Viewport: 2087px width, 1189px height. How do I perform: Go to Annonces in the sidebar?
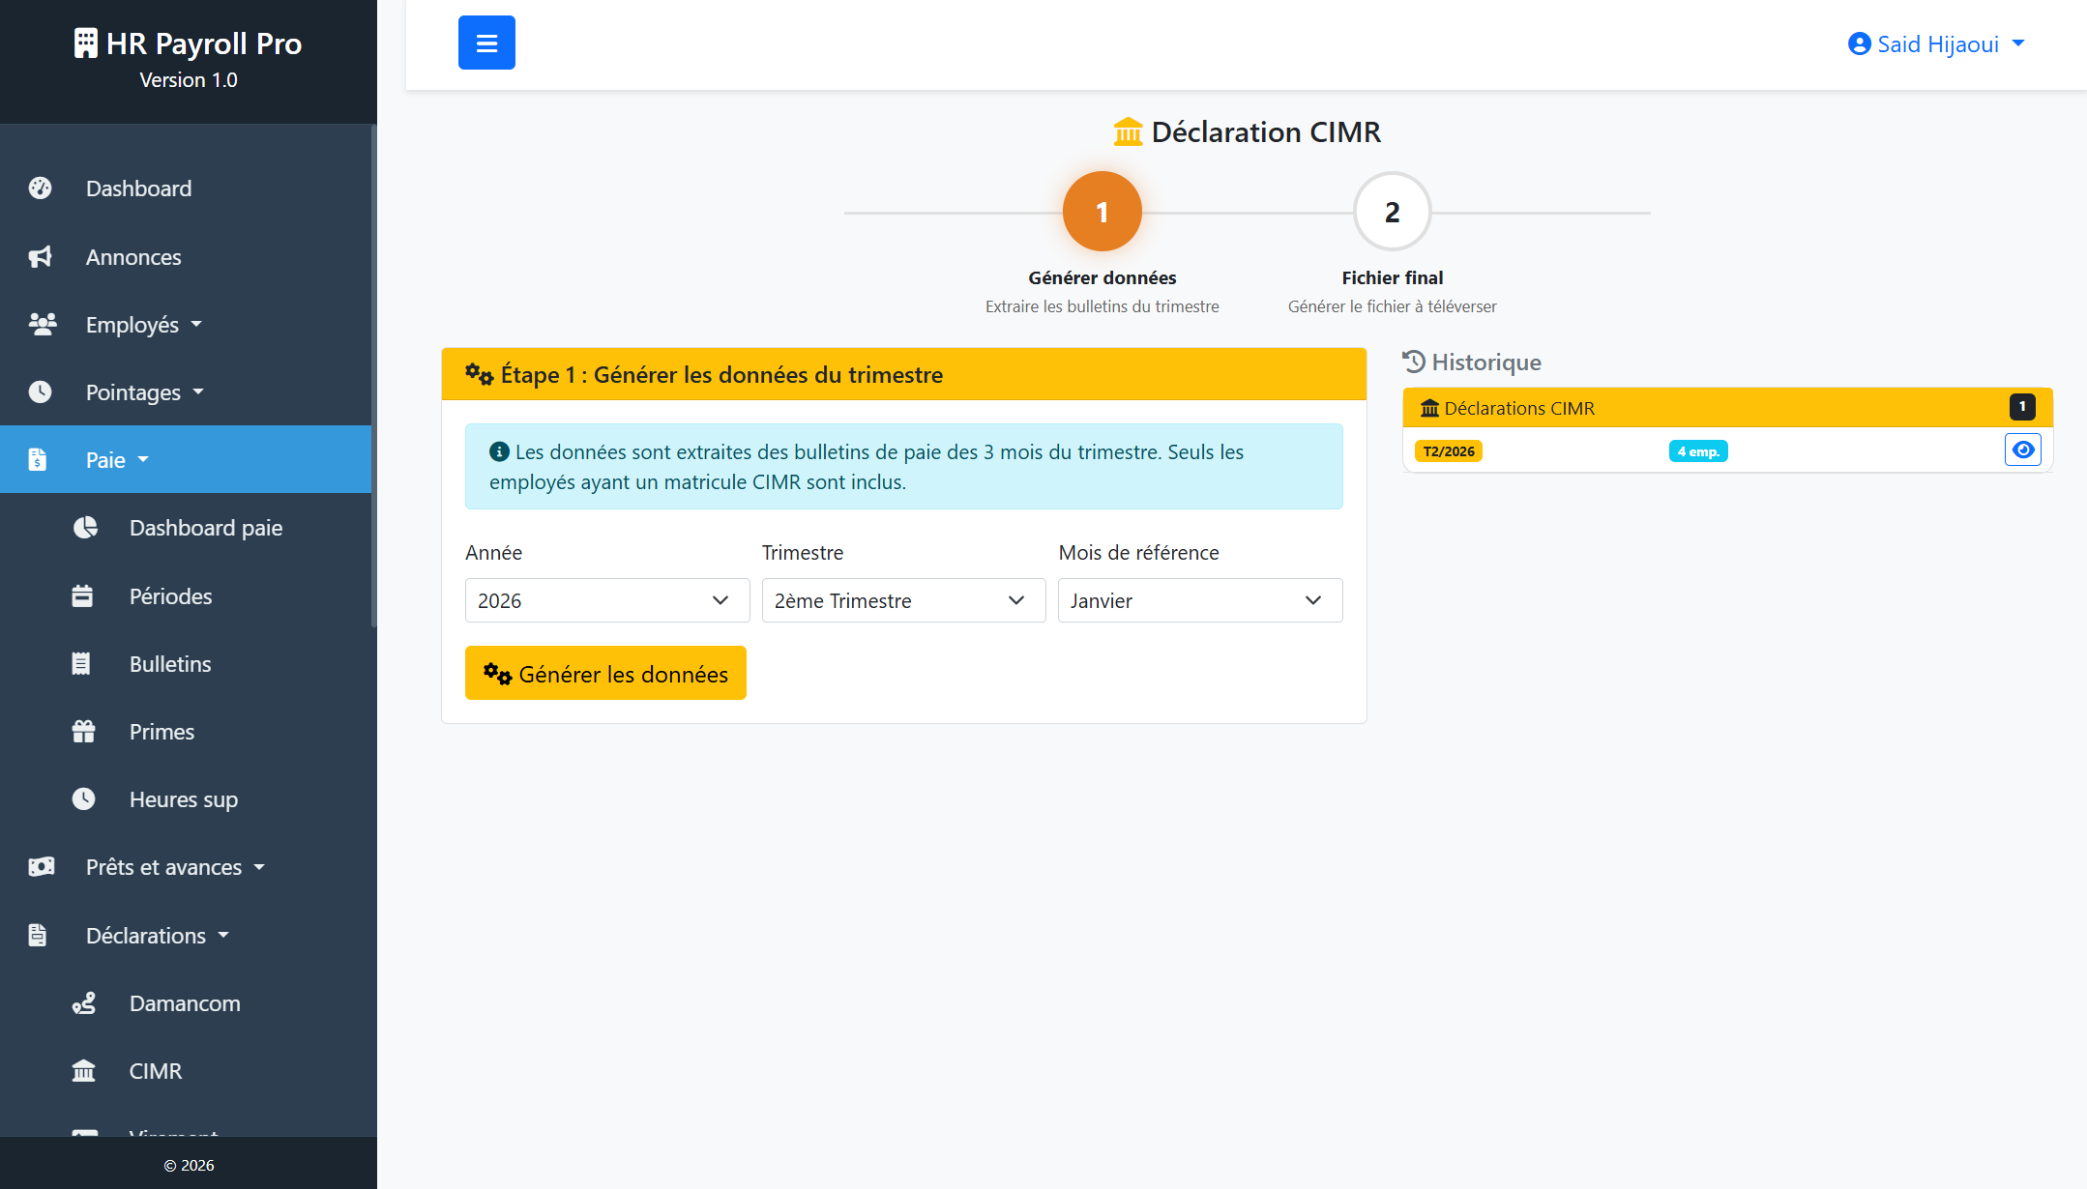(x=186, y=257)
